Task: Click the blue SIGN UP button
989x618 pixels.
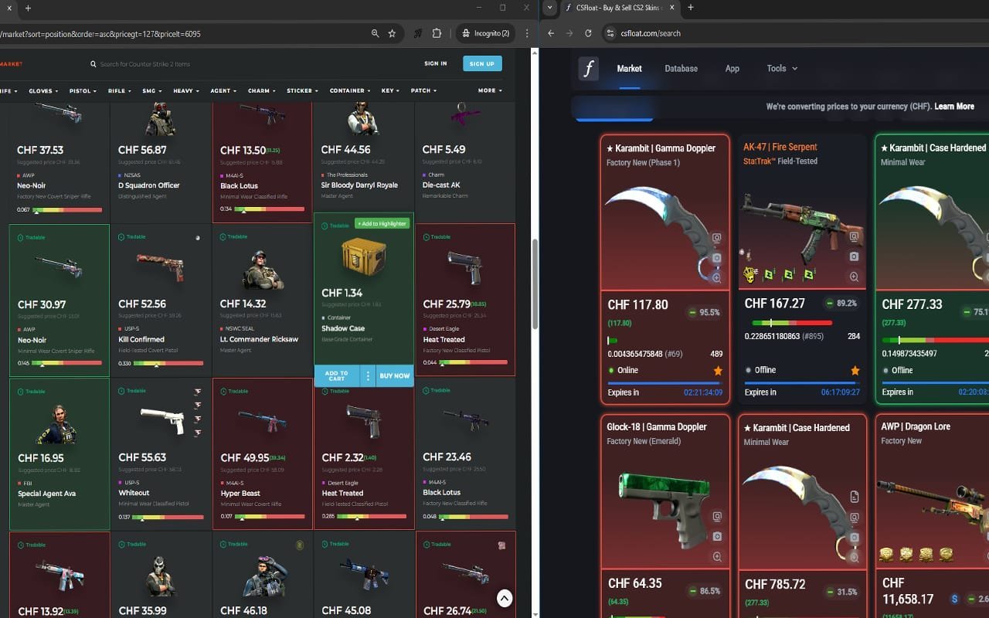Action: (482, 63)
